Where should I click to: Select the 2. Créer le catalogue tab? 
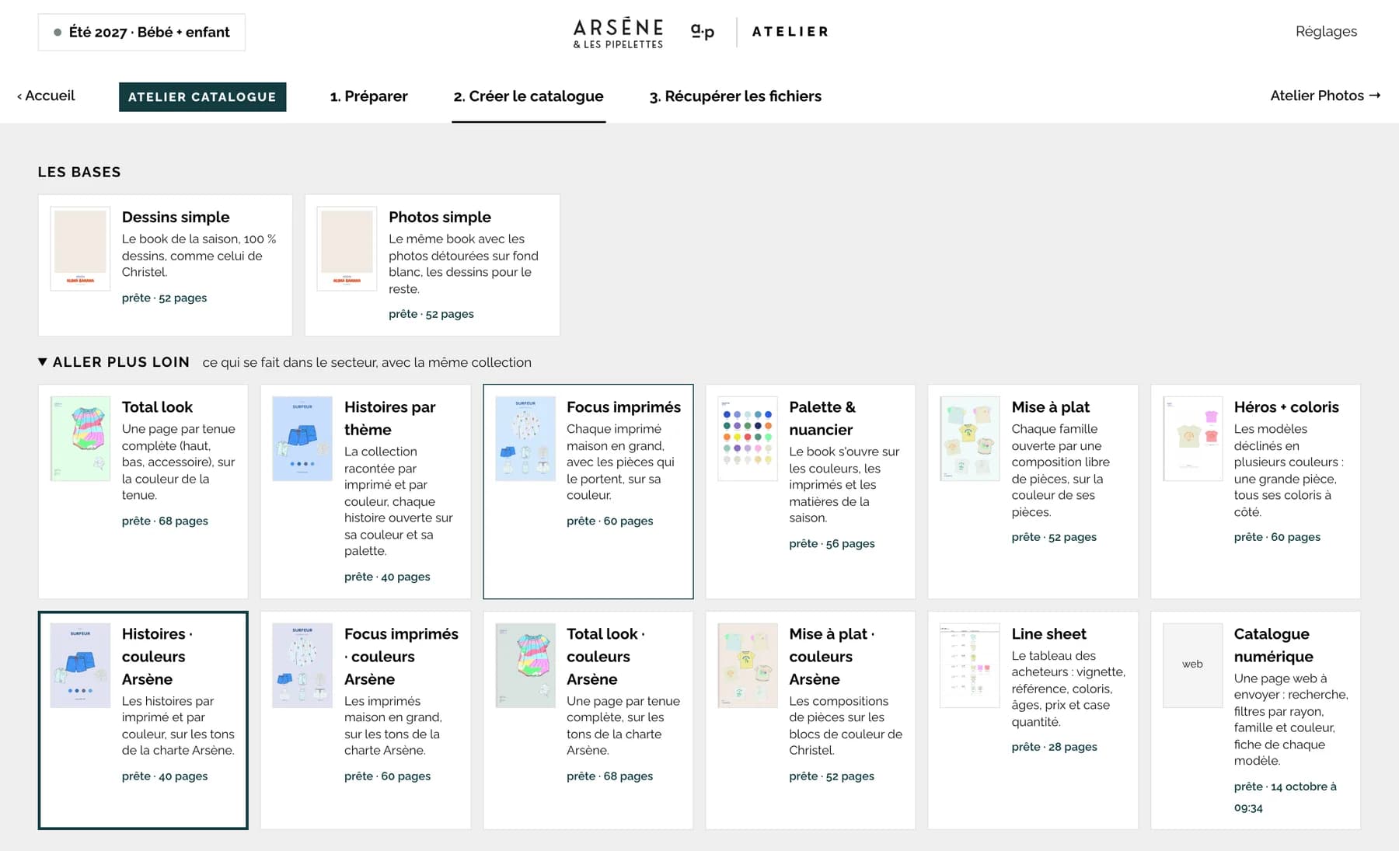529,96
